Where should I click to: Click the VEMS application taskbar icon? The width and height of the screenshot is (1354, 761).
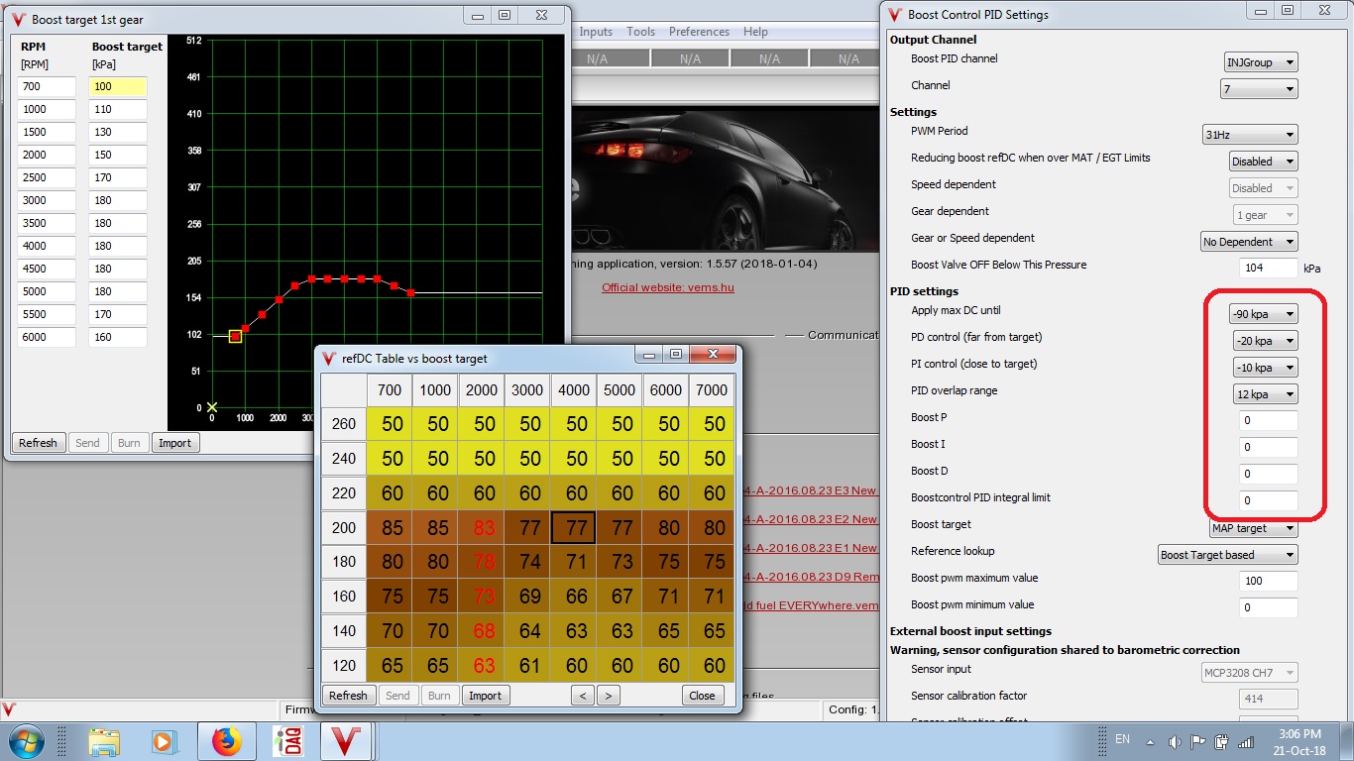pos(344,741)
